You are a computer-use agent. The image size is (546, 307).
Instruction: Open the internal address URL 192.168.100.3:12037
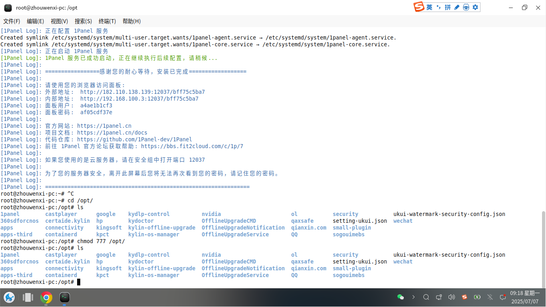[139, 99]
